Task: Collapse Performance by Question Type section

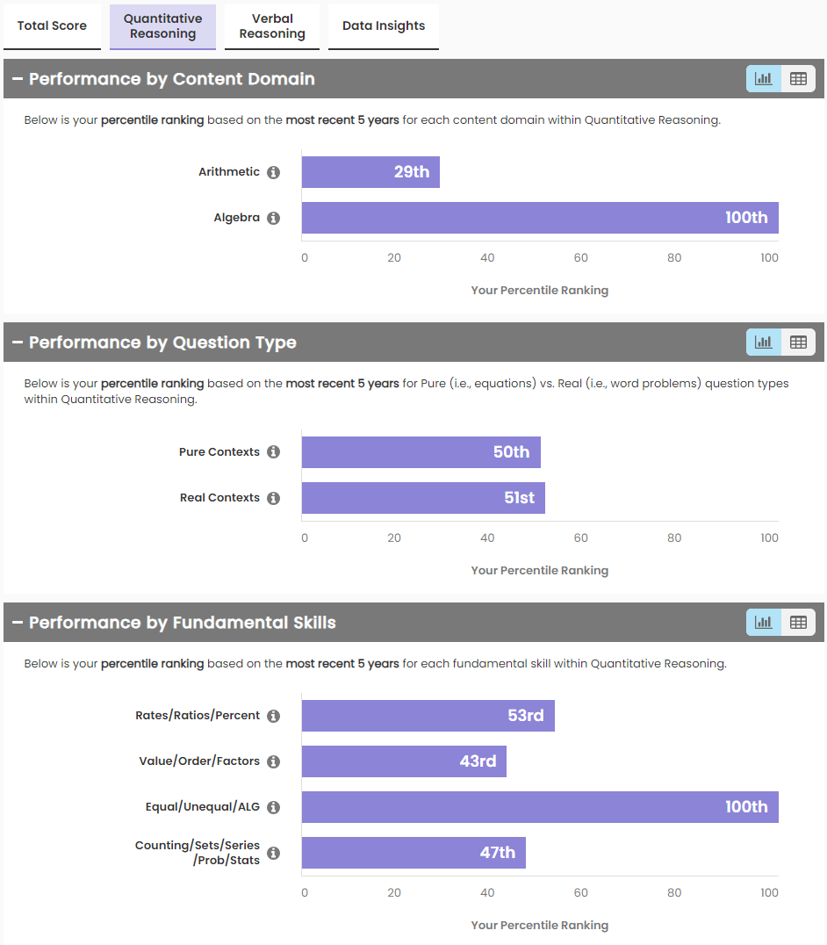Action: (x=18, y=343)
